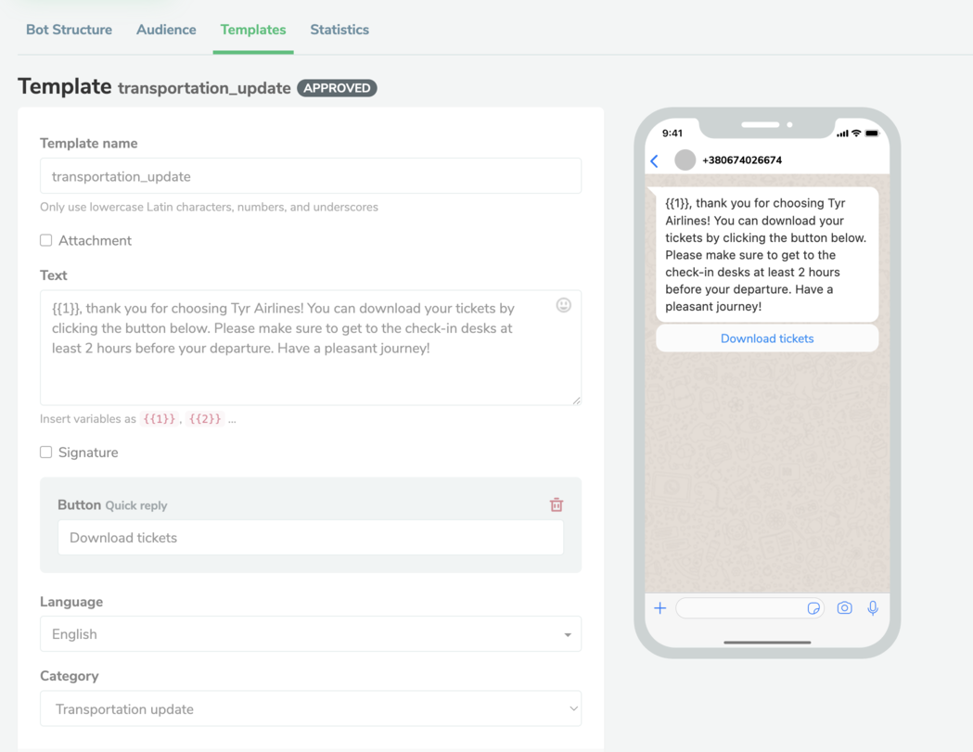Click the APPROVED status badge
Screen dimensions: 973x752
[337, 88]
